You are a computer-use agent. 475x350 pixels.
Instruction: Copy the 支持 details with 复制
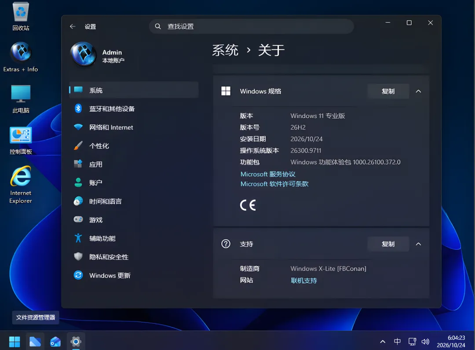388,244
